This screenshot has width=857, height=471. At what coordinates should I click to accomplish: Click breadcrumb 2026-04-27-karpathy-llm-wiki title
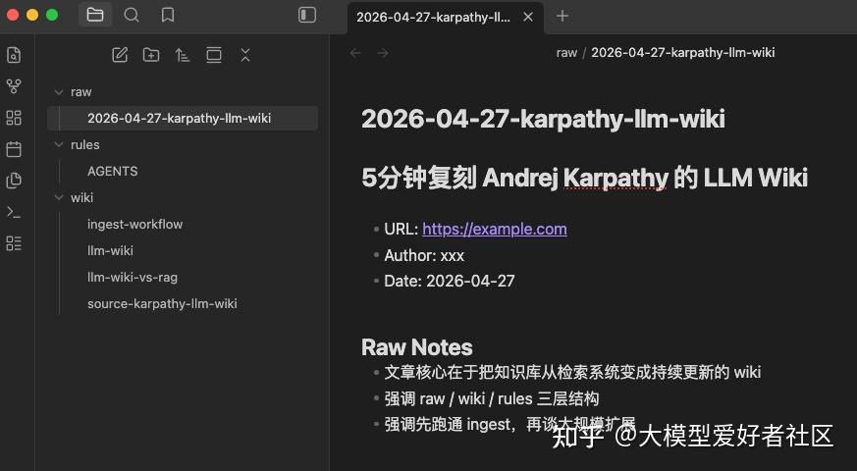tap(683, 52)
